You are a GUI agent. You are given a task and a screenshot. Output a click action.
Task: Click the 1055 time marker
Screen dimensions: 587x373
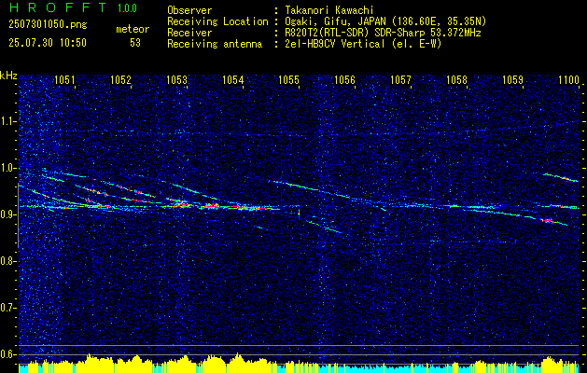[288, 79]
